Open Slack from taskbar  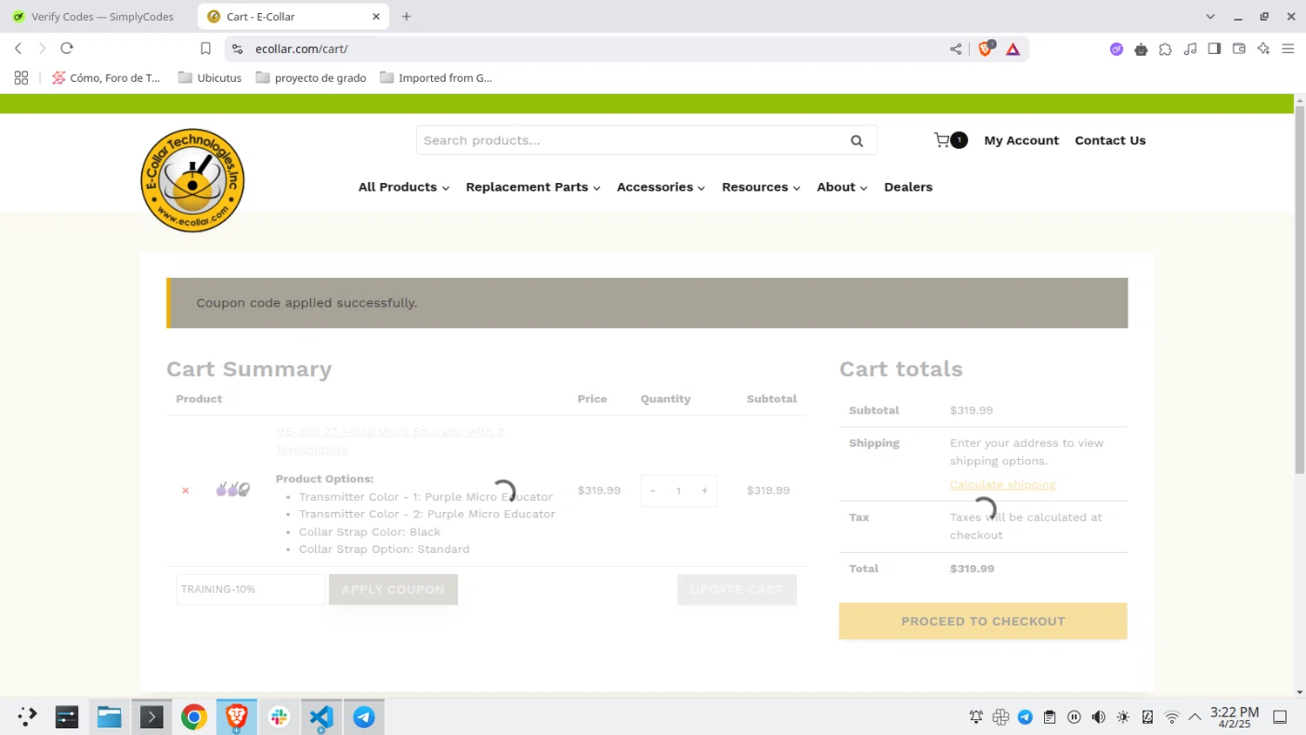[279, 717]
